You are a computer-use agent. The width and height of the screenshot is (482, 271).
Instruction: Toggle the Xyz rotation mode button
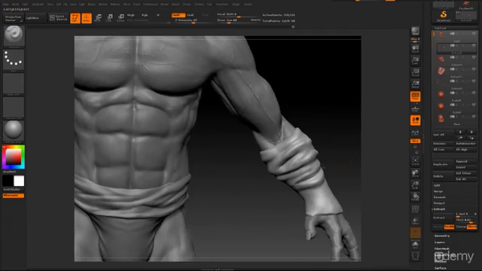pos(415,141)
